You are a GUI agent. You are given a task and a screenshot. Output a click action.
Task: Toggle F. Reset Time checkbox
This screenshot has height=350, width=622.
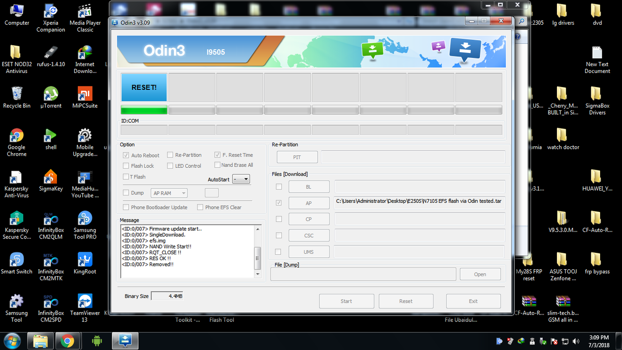(x=217, y=155)
